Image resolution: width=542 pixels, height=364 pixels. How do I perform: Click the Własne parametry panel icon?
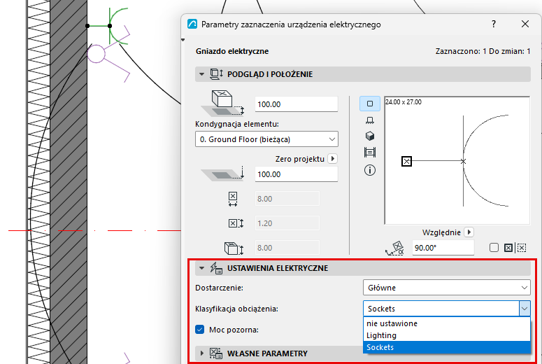216,353
